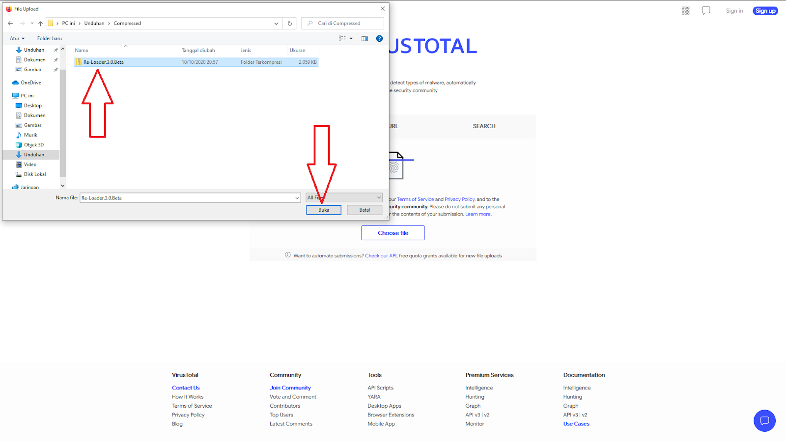Open Terms of Service link near upload
Viewport: 786px width, 442px height.
(416, 199)
